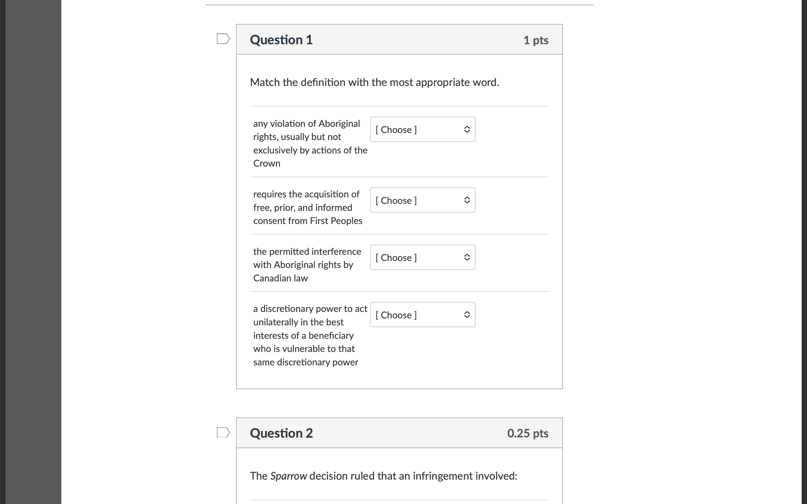Click the chevron on the fourth Choose dropdown

pos(467,314)
